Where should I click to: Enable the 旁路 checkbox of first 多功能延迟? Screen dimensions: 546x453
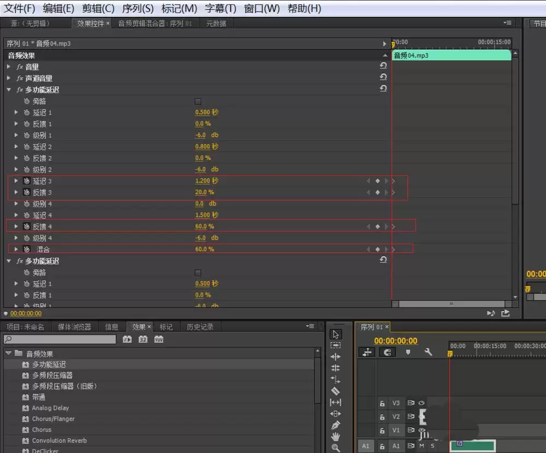[x=198, y=102]
